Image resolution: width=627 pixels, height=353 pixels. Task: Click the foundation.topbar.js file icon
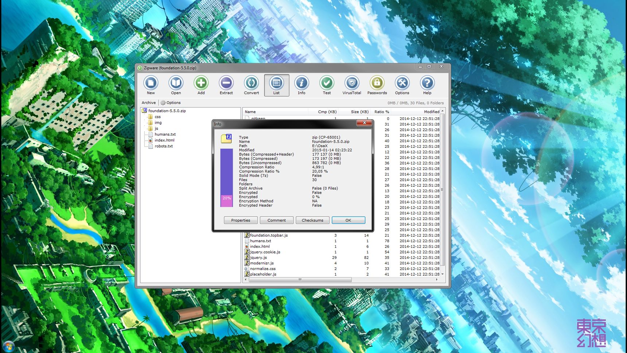click(x=247, y=235)
